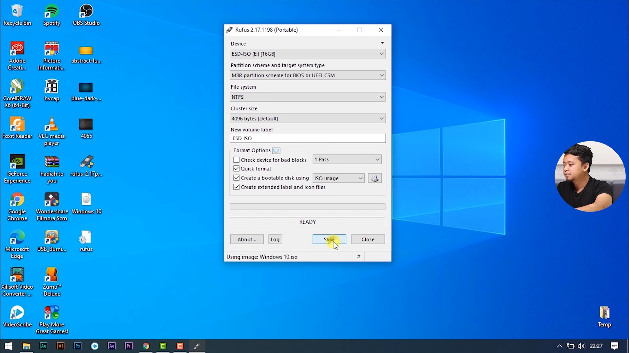Image resolution: width=629 pixels, height=353 pixels.
Task: Open the Partition scheme dropdown
Action: coord(308,75)
